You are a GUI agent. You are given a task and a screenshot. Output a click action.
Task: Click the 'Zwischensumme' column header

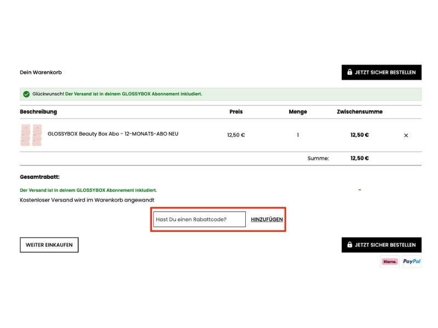(360, 112)
